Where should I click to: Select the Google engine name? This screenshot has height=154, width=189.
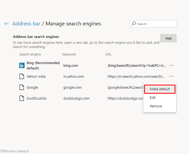point(32,88)
